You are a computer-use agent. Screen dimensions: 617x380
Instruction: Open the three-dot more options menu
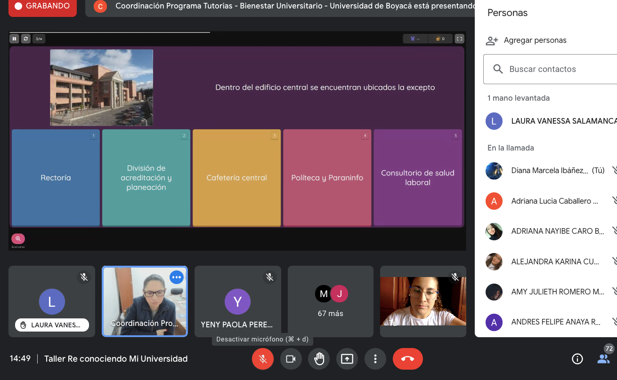tap(375, 359)
